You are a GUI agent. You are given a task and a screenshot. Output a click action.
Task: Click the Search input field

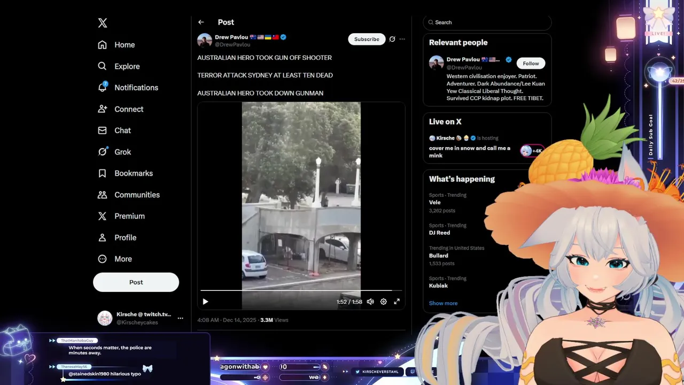click(x=487, y=22)
